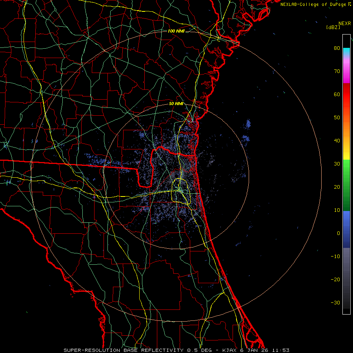Screen dimensions: 353x353
Task: Click the orange segment of the color bar
Action: 346,128
